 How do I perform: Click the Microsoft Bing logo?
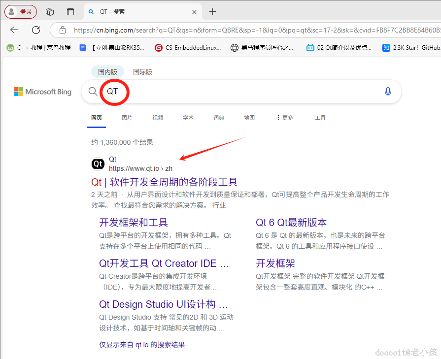[42, 92]
